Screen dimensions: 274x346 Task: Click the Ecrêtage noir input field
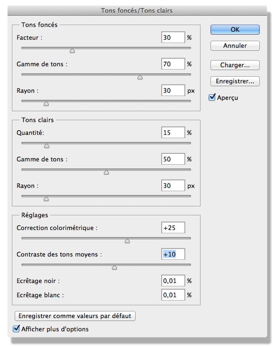[x=173, y=281]
